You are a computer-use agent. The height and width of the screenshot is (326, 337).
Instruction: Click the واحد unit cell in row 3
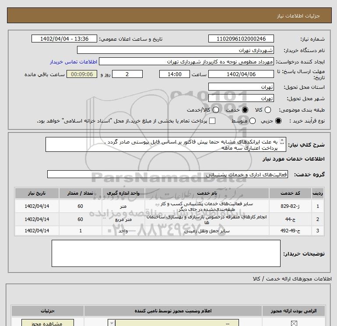(x=123, y=231)
